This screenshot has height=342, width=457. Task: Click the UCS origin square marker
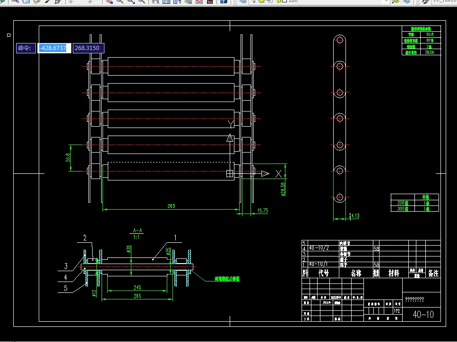pos(230,174)
